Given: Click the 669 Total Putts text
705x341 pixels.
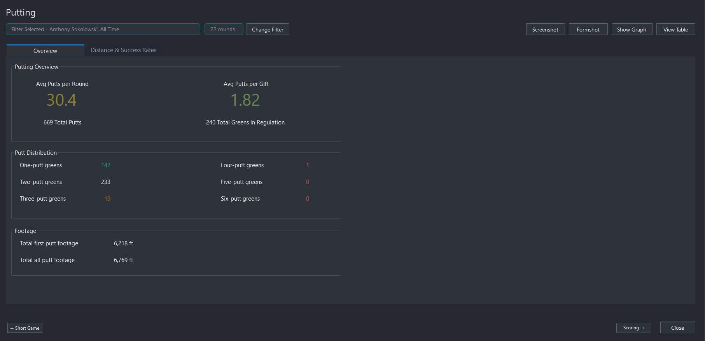Looking at the screenshot, I should click(x=62, y=122).
